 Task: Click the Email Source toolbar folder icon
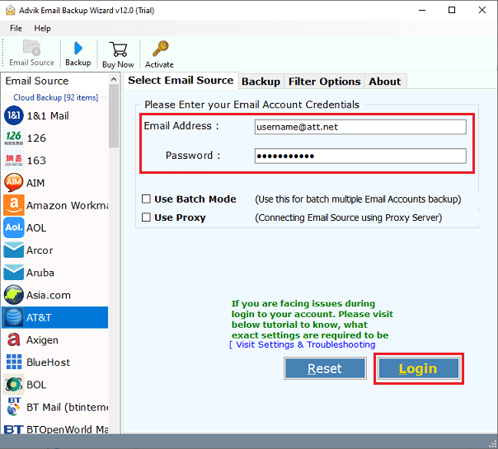32,48
